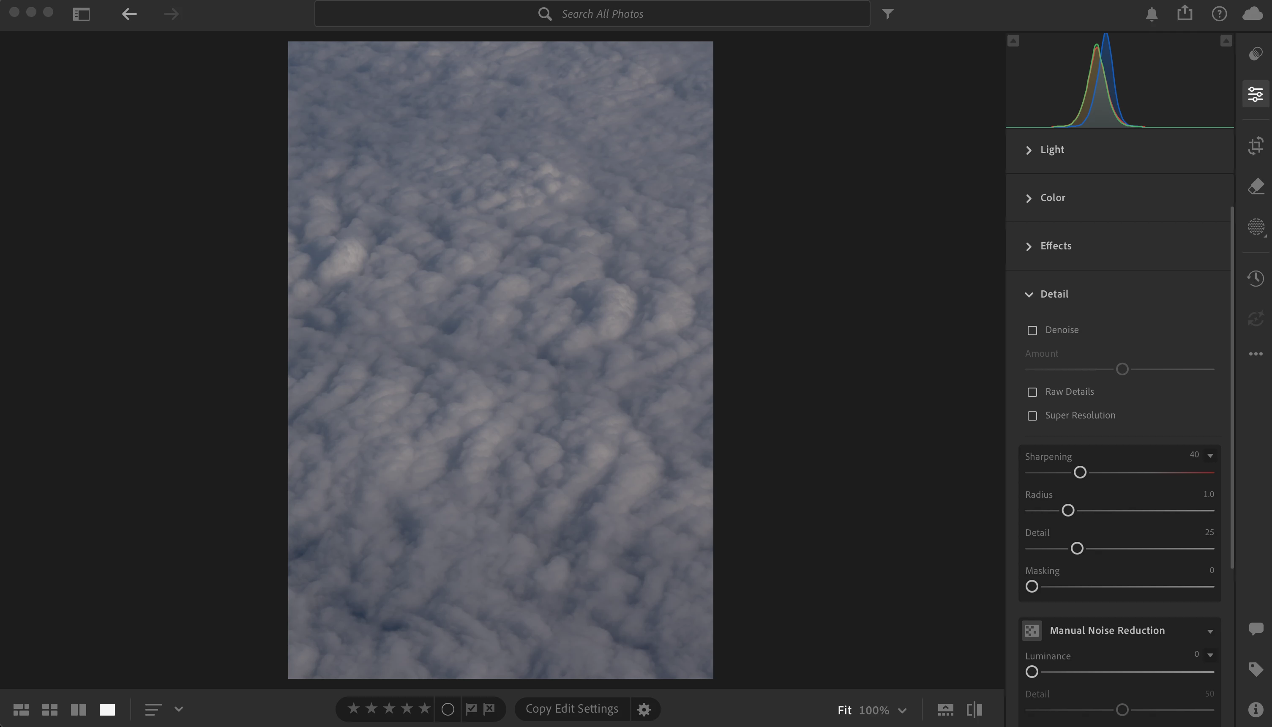Screen dimensions: 1272x727
Task: Enable the Super Resolution checkbox
Action: pyautogui.click(x=1032, y=416)
